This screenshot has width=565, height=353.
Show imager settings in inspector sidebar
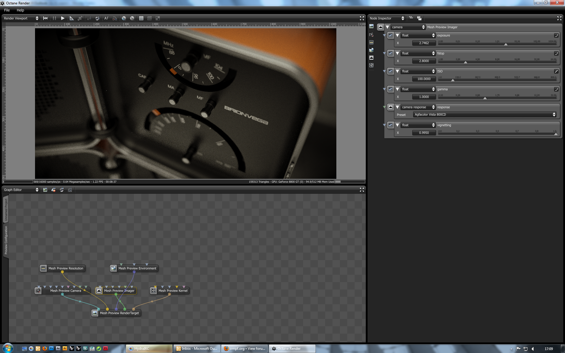(x=371, y=58)
